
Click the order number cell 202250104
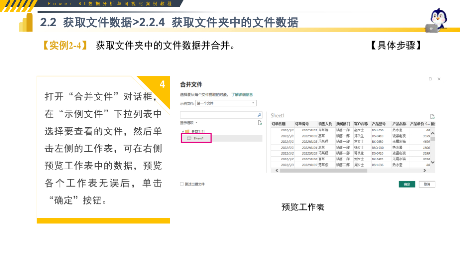pos(309,148)
